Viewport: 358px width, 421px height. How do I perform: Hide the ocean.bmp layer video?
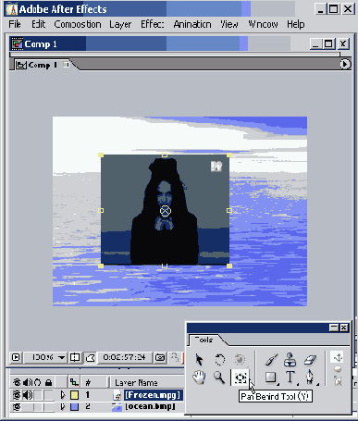click(x=17, y=407)
